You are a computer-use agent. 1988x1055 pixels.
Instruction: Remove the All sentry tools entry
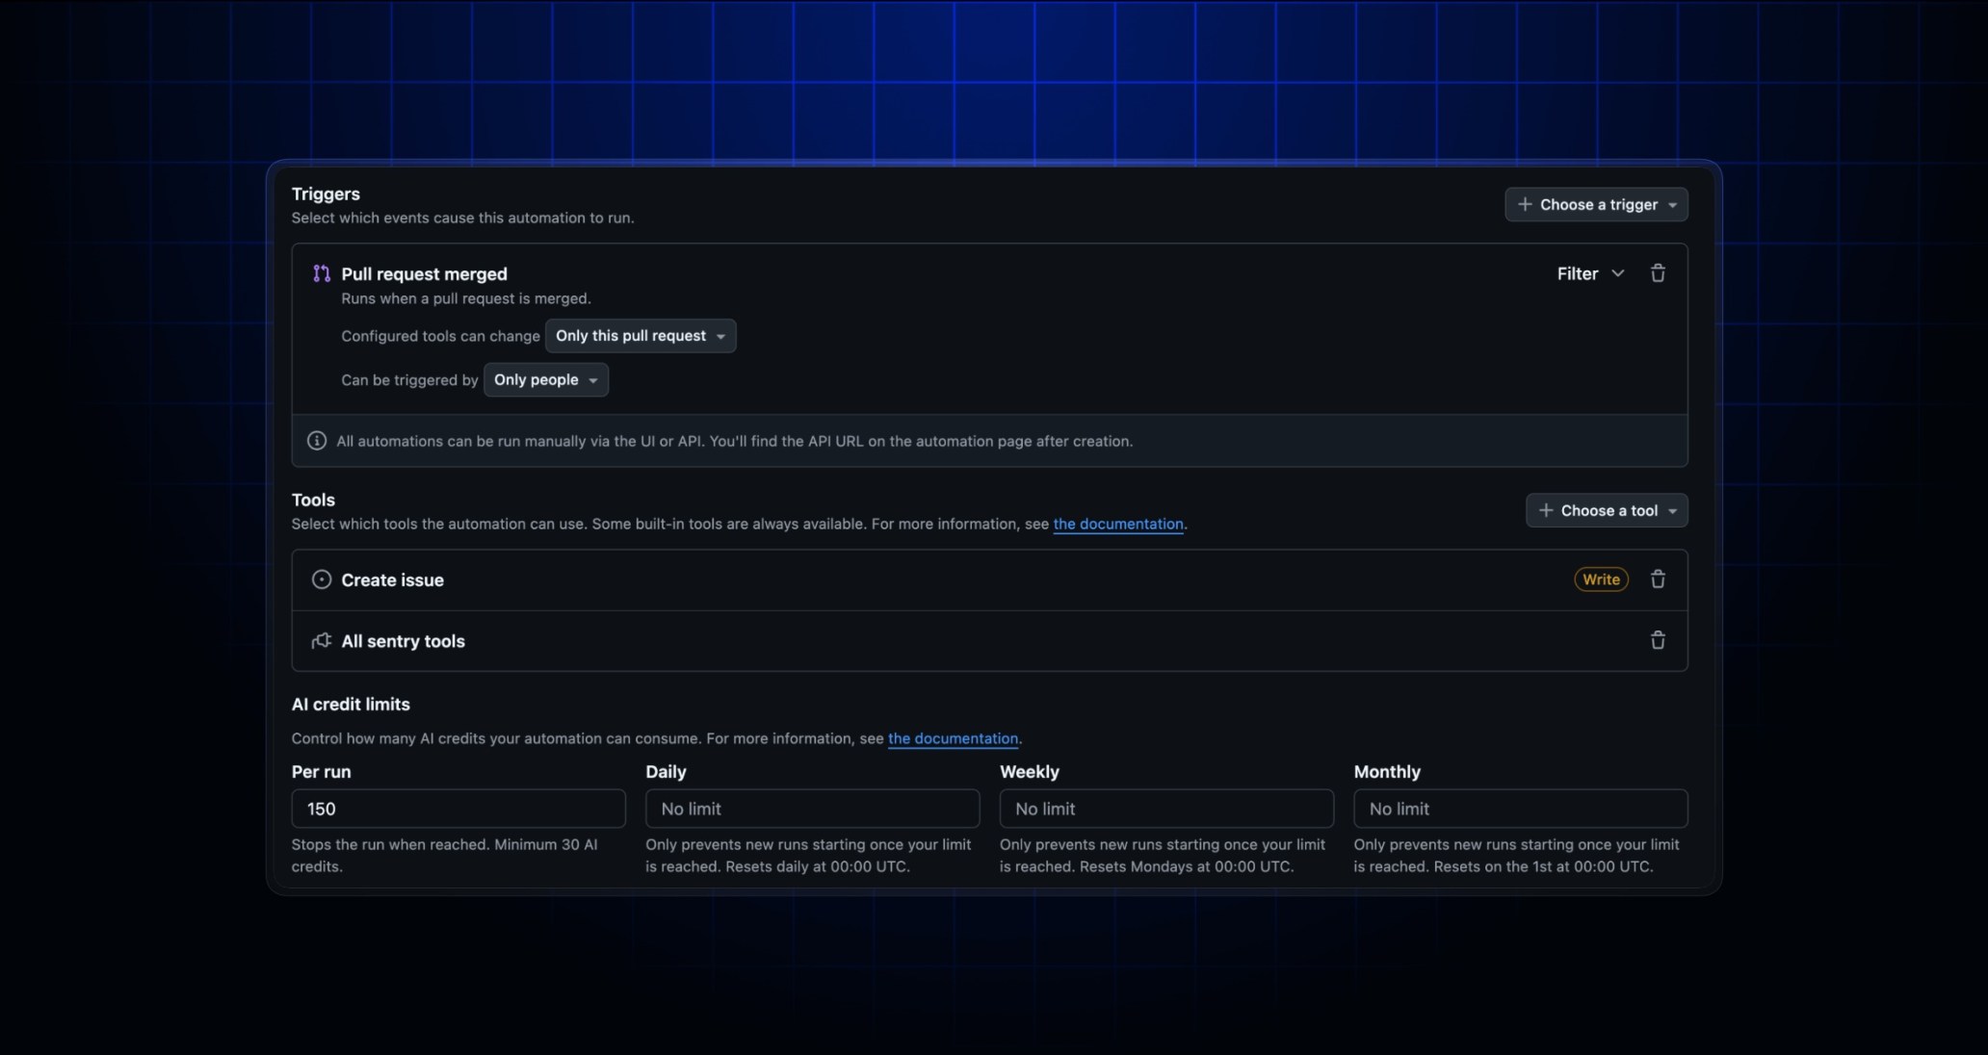tap(1658, 640)
